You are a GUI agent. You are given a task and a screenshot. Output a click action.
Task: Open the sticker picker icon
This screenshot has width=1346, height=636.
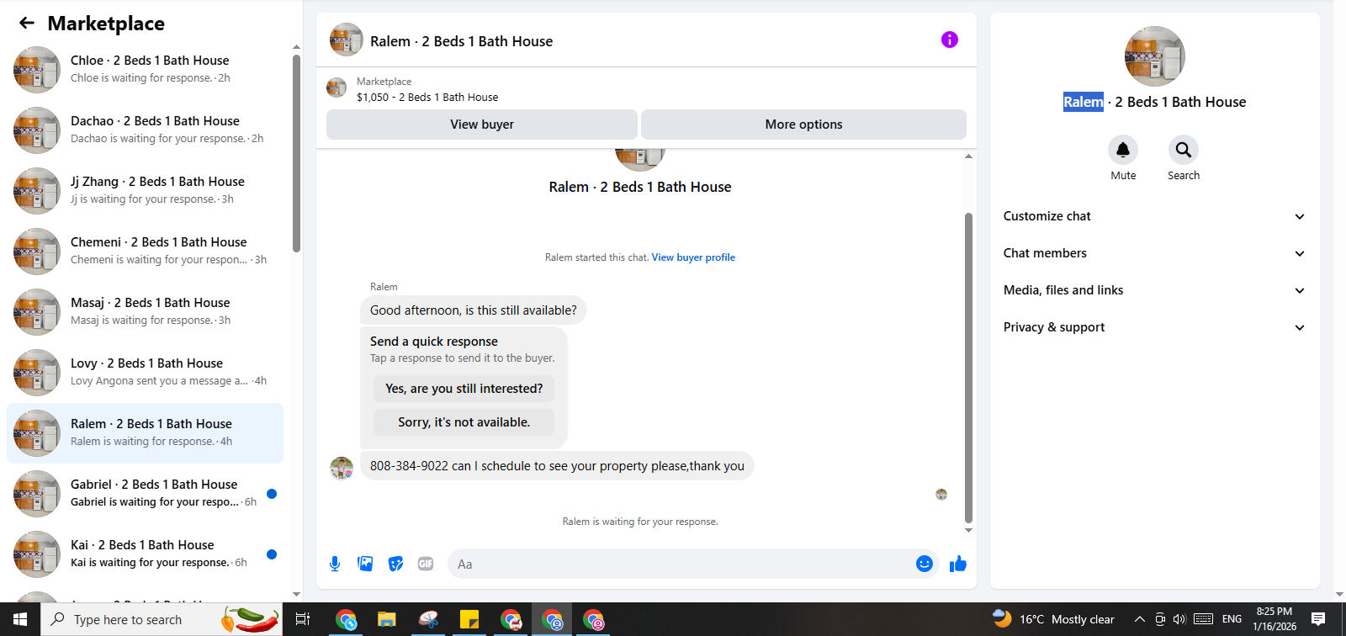pyautogui.click(x=395, y=564)
